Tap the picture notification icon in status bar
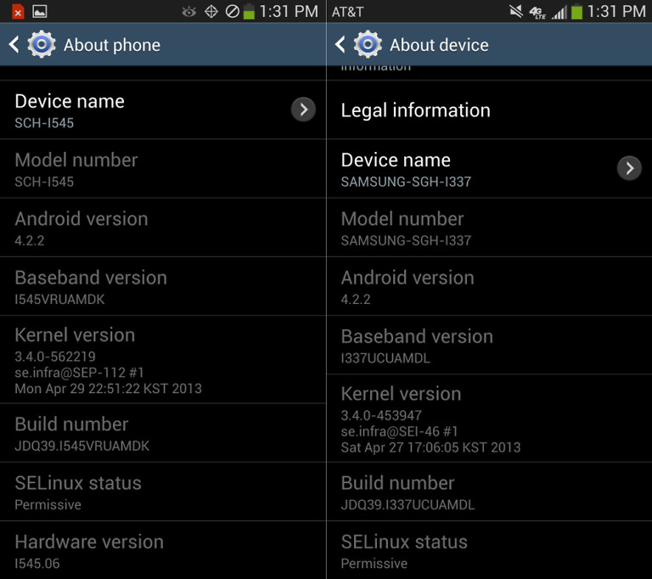 click(x=39, y=12)
